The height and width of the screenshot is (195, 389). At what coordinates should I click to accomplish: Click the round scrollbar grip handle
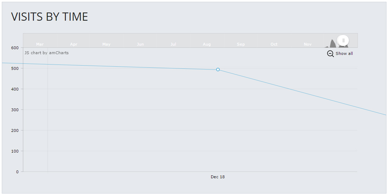click(x=343, y=40)
